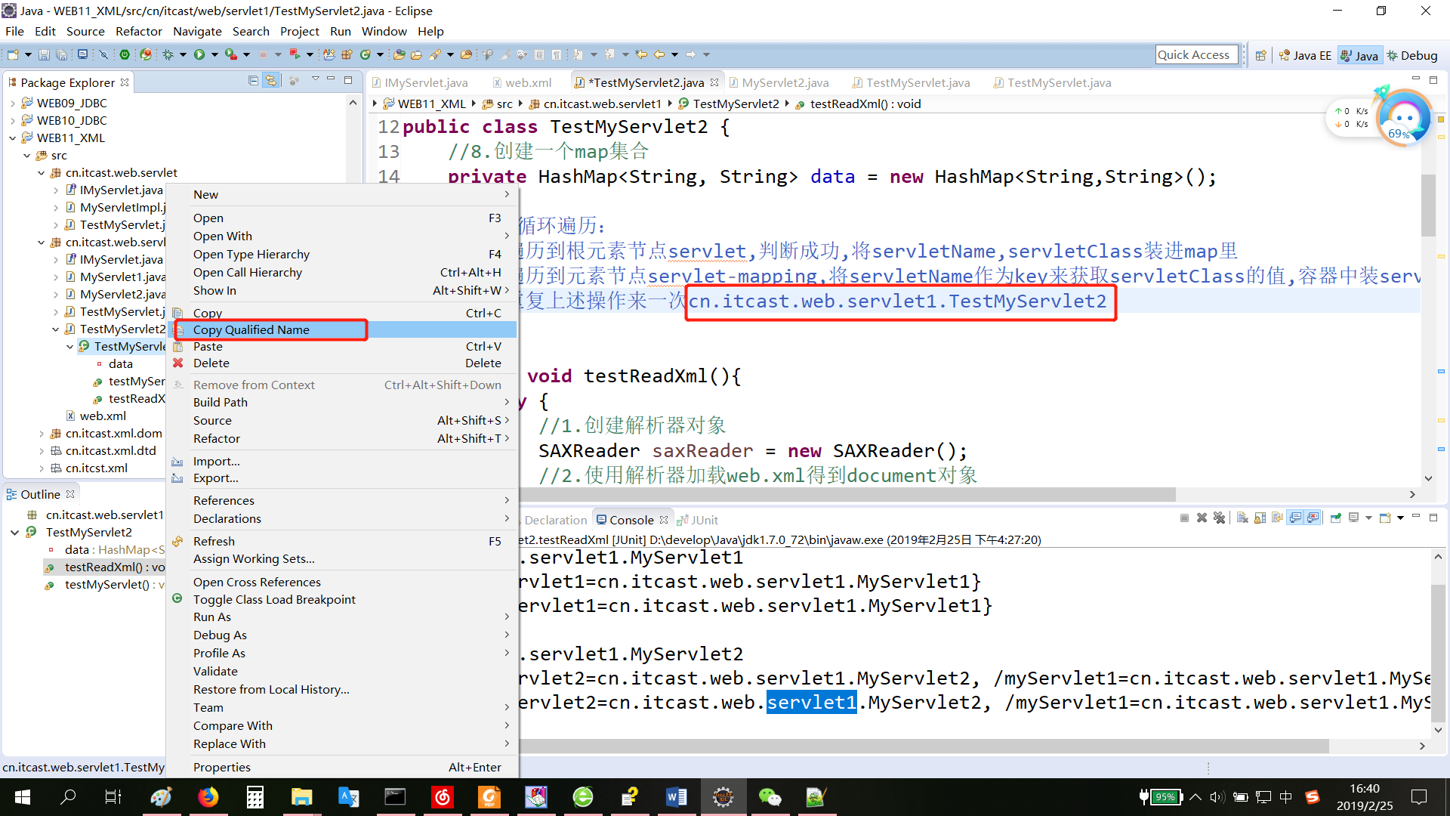This screenshot has width=1450, height=816.
Task: Expand WEB09_JDBC project
Action: [13, 104]
